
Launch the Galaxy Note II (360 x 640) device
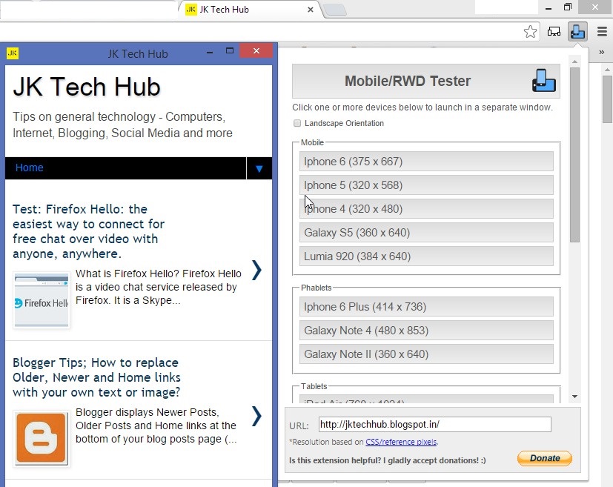pos(426,354)
